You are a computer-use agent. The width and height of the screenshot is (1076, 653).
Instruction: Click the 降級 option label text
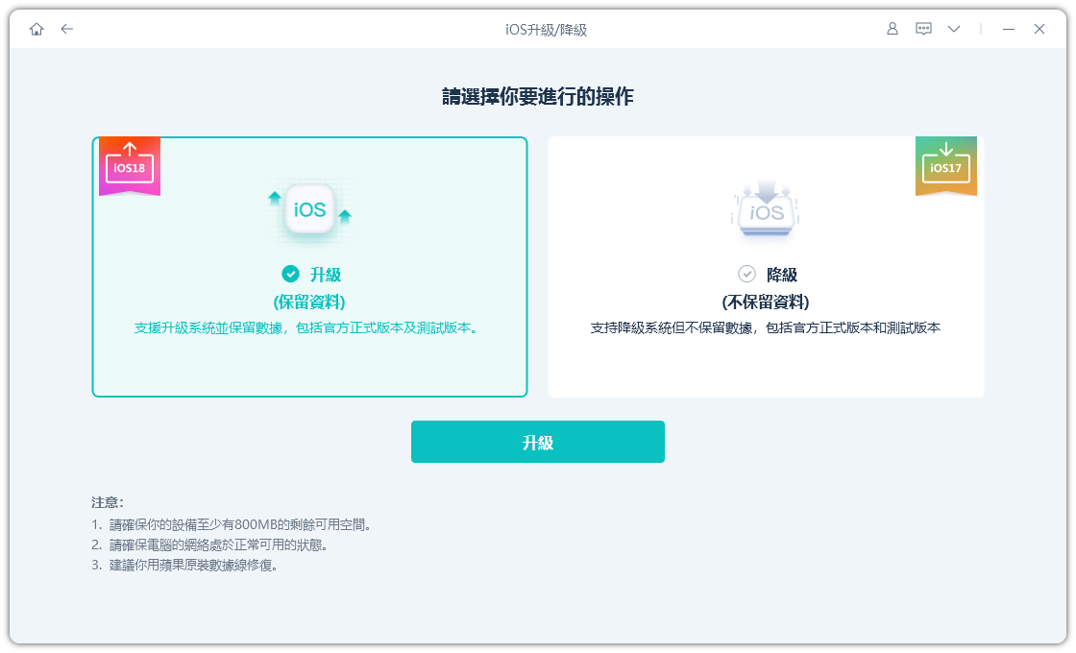782,275
